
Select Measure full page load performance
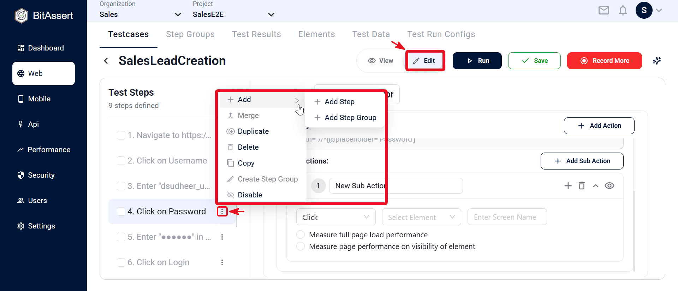(x=301, y=234)
